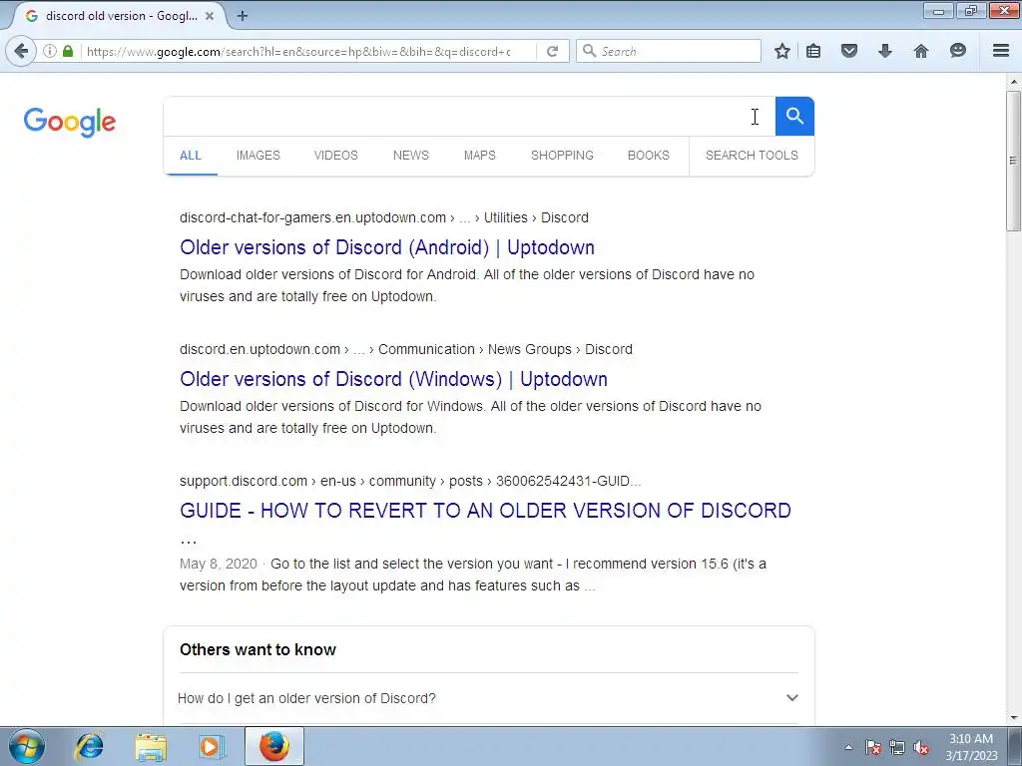Show bookmarks list icon
Screen dimensions: 1022x766
point(813,51)
